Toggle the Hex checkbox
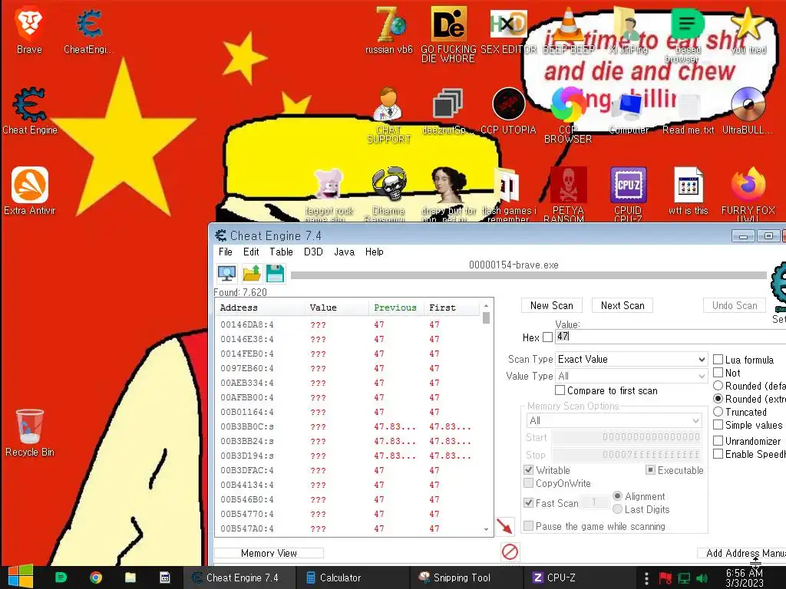786x589 pixels. tap(548, 337)
